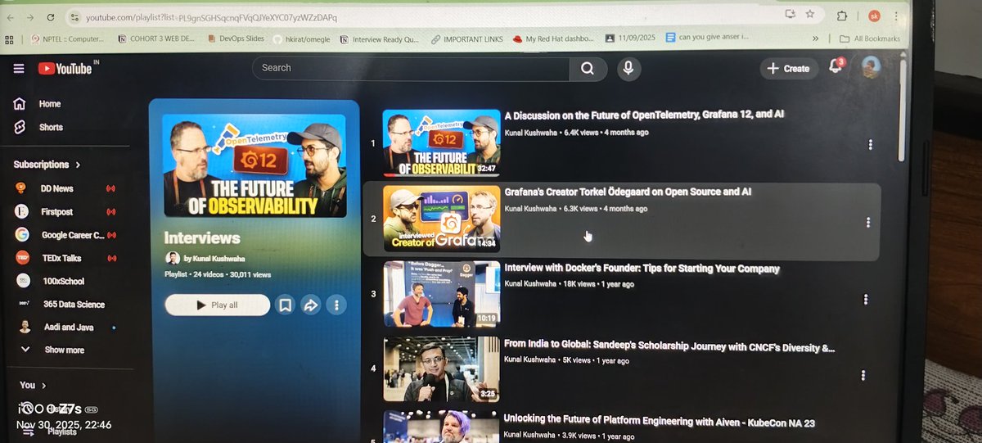
Task: Open the All Bookmarks folder
Action: [x=870, y=38]
